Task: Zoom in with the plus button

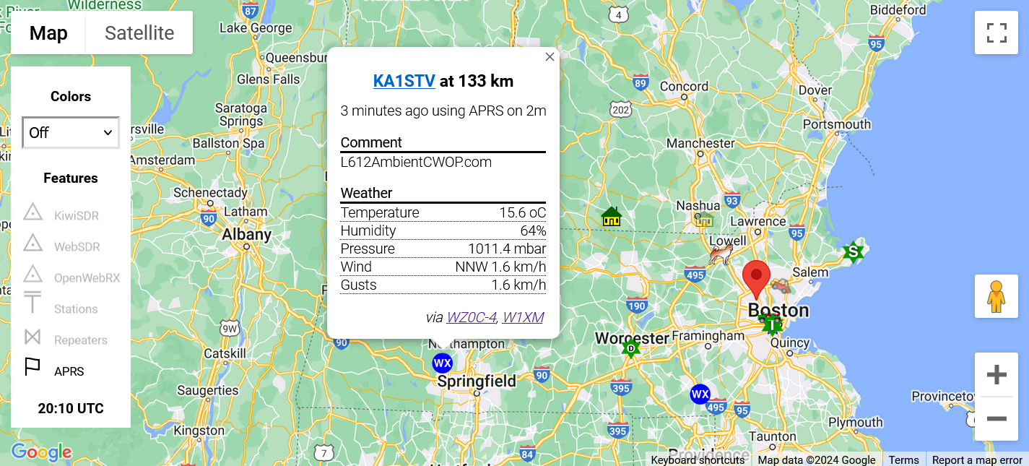Action: pyautogui.click(x=997, y=375)
